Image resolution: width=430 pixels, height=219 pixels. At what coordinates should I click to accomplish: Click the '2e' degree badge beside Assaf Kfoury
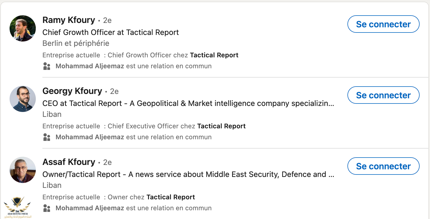tap(107, 162)
